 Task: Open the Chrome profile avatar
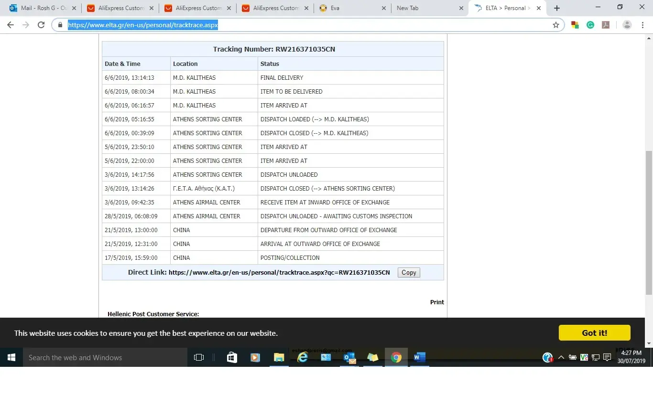coord(627,25)
